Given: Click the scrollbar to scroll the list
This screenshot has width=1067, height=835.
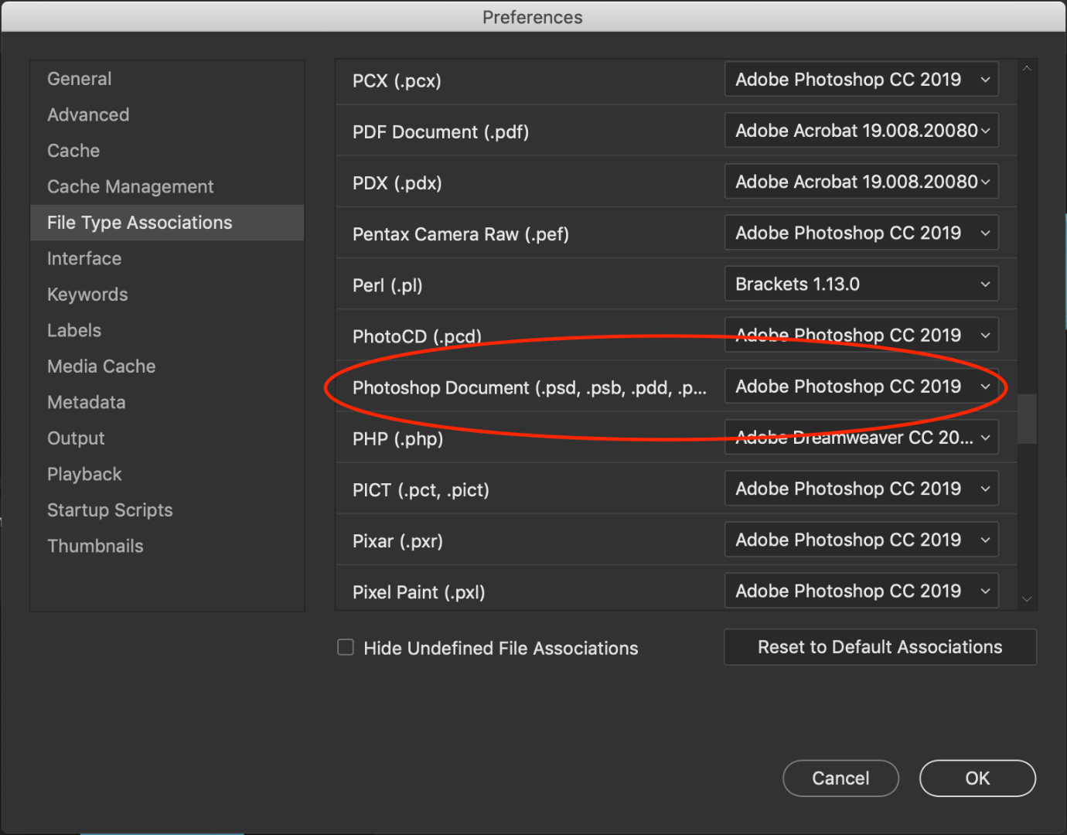Looking at the screenshot, I should point(1027,420).
